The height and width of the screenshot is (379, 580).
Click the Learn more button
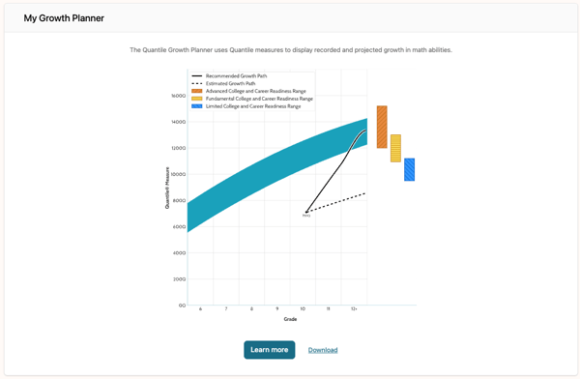(270, 350)
